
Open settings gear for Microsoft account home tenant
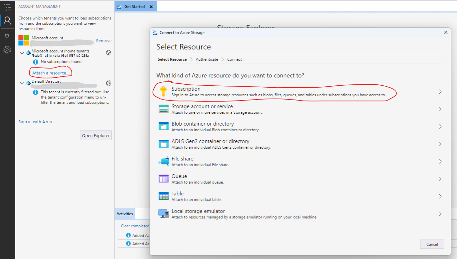tap(108, 53)
